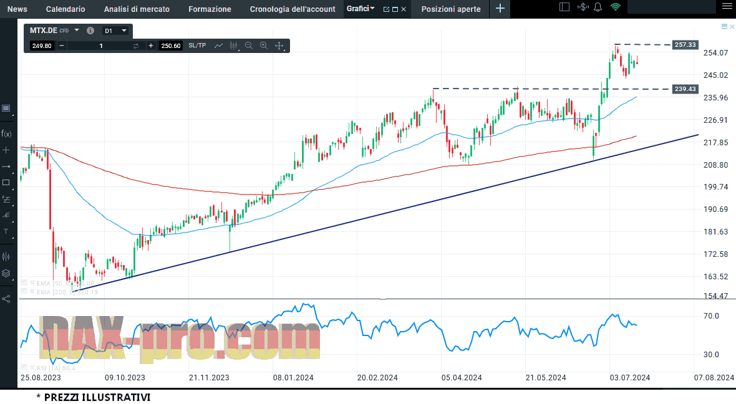This screenshot has height=404, width=736.
Task: Open the RSI indicator settings icon
Action: pyautogui.click(x=24, y=368)
